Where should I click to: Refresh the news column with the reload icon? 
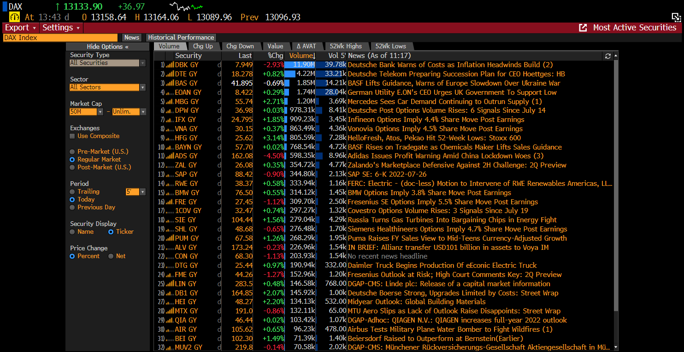[x=608, y=56]
